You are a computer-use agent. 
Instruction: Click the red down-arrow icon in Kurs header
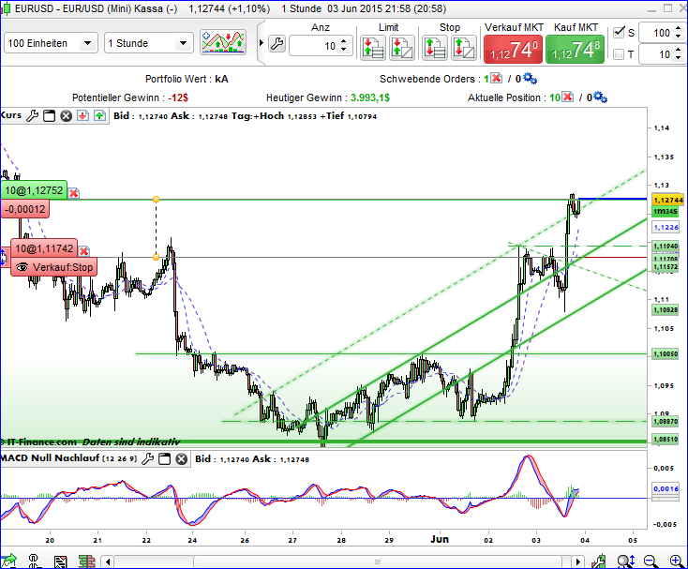point(82,116)
